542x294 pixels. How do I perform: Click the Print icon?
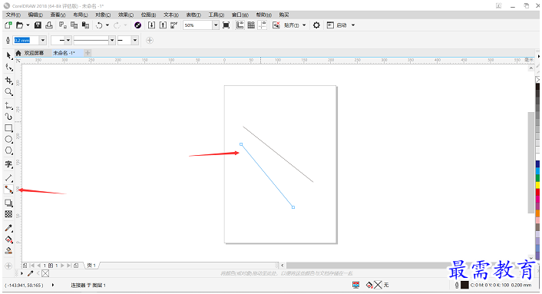coord(49,25)
